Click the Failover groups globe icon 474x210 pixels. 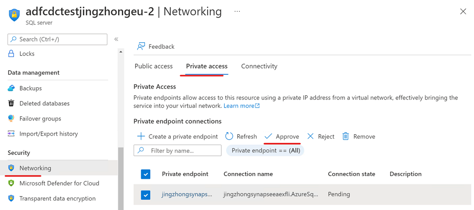click(x=11, y=119)
